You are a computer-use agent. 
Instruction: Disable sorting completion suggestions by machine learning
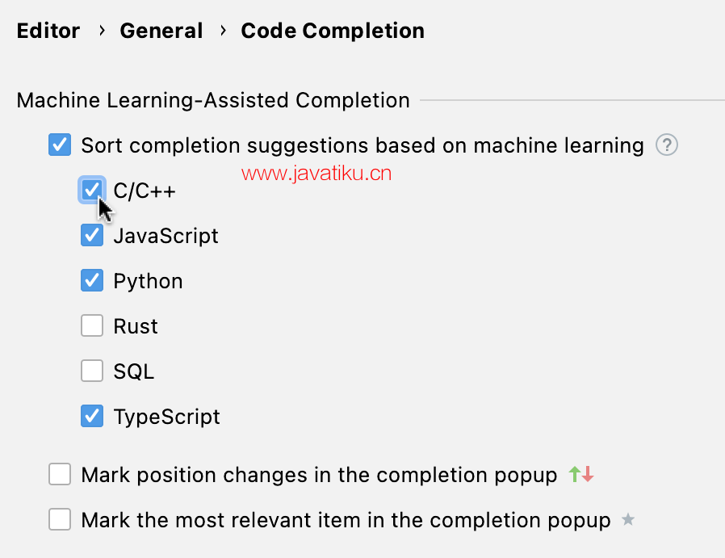[x=60, y=145]
